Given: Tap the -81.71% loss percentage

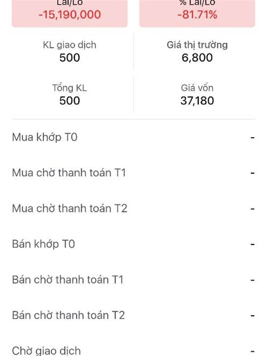Looking at the screenshot, I should [x=197, y=15].
